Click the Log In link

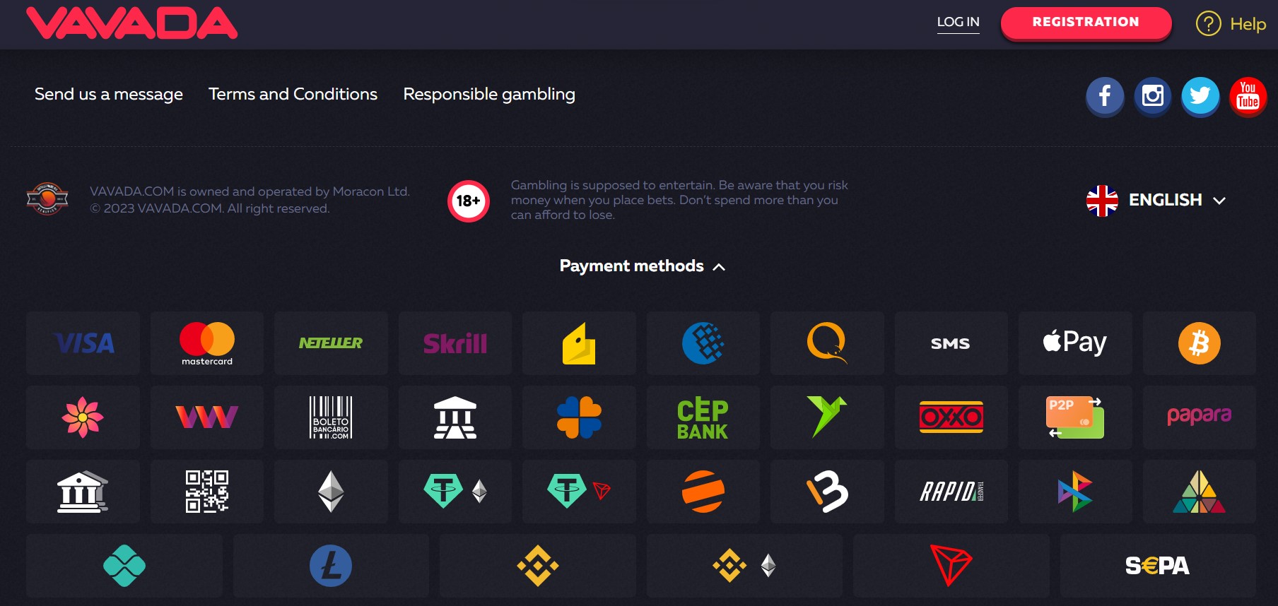958,22
